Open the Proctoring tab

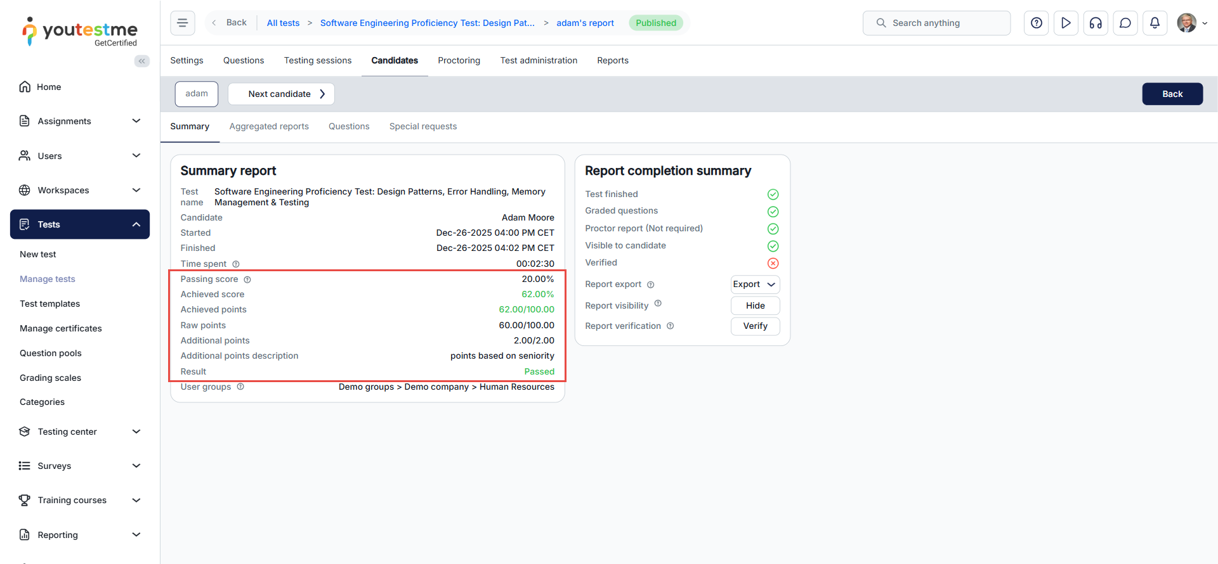coord(459,60)
